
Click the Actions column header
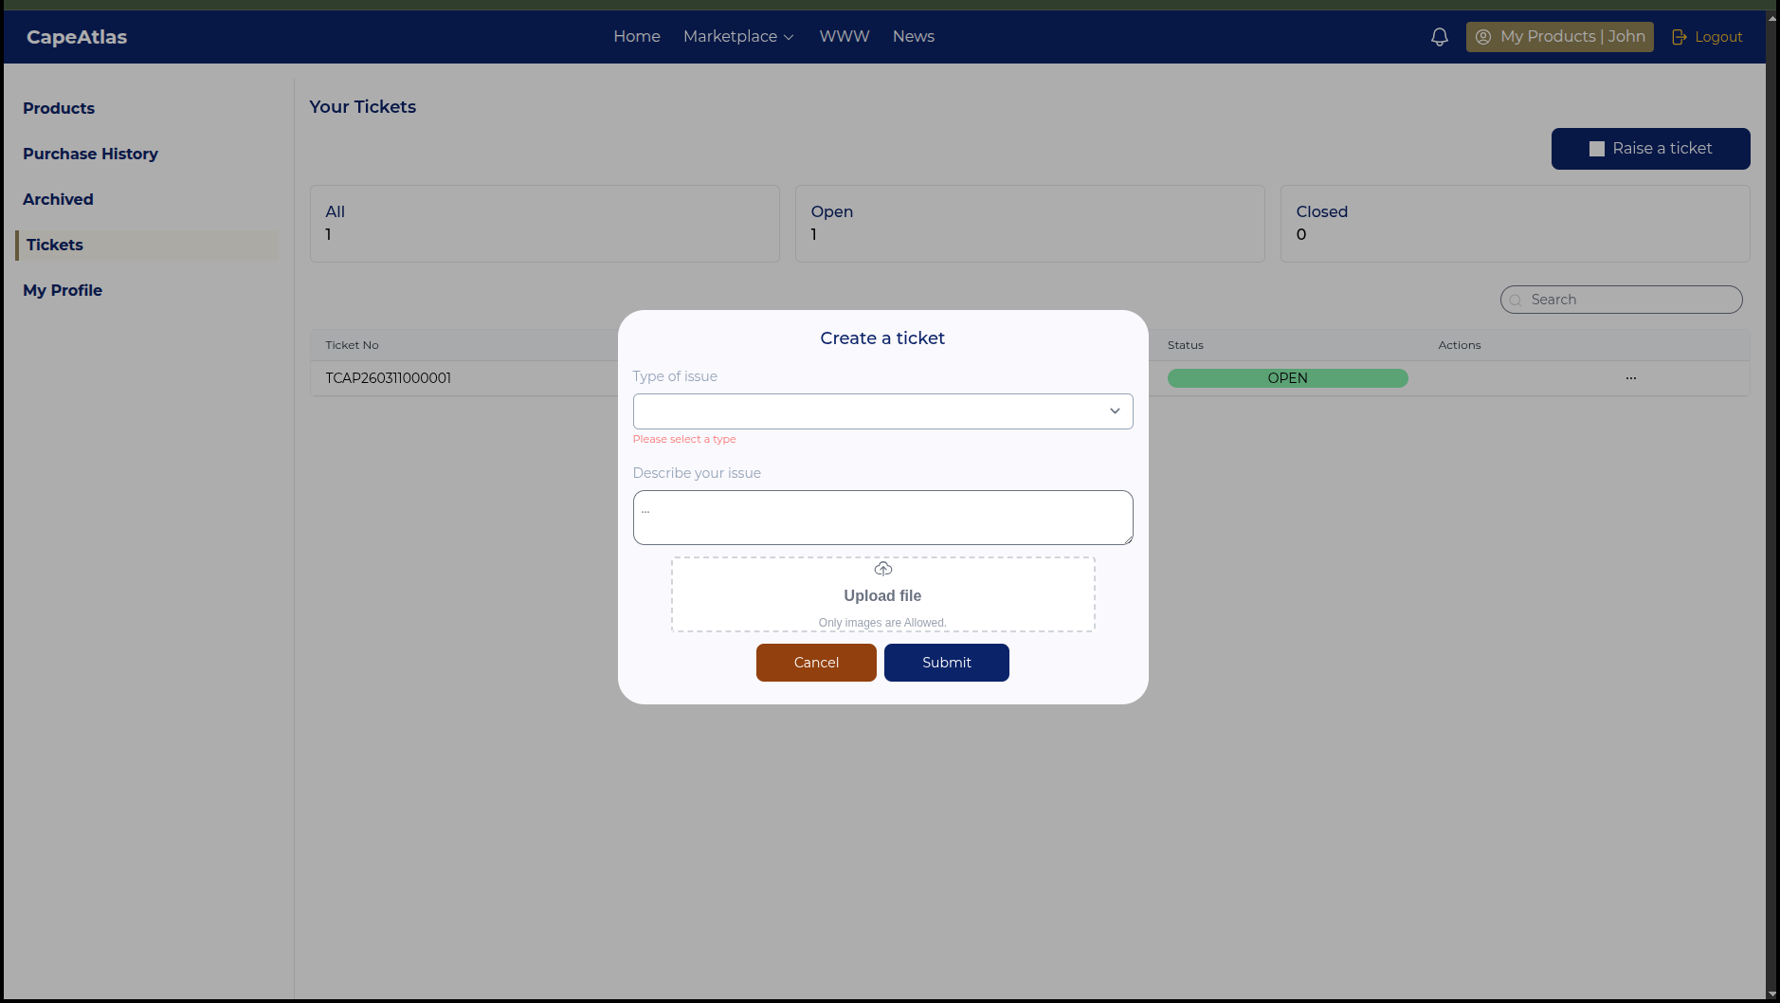(1459, 345)
